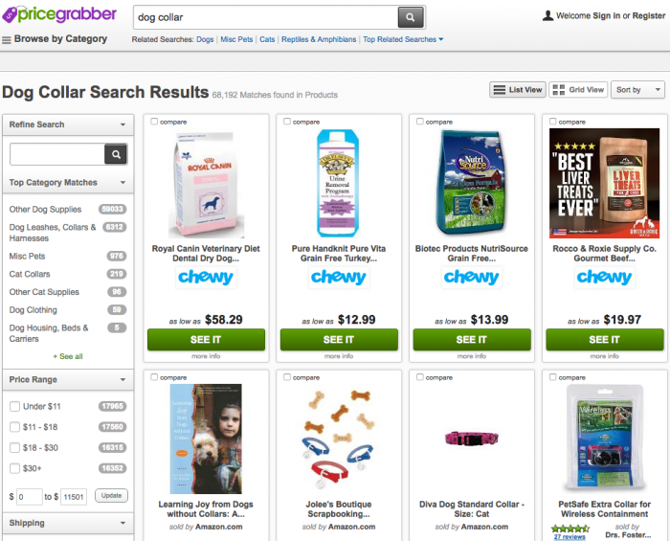Open the Sort by dropdown
670x541 pixels.
(x=638, y=90)
